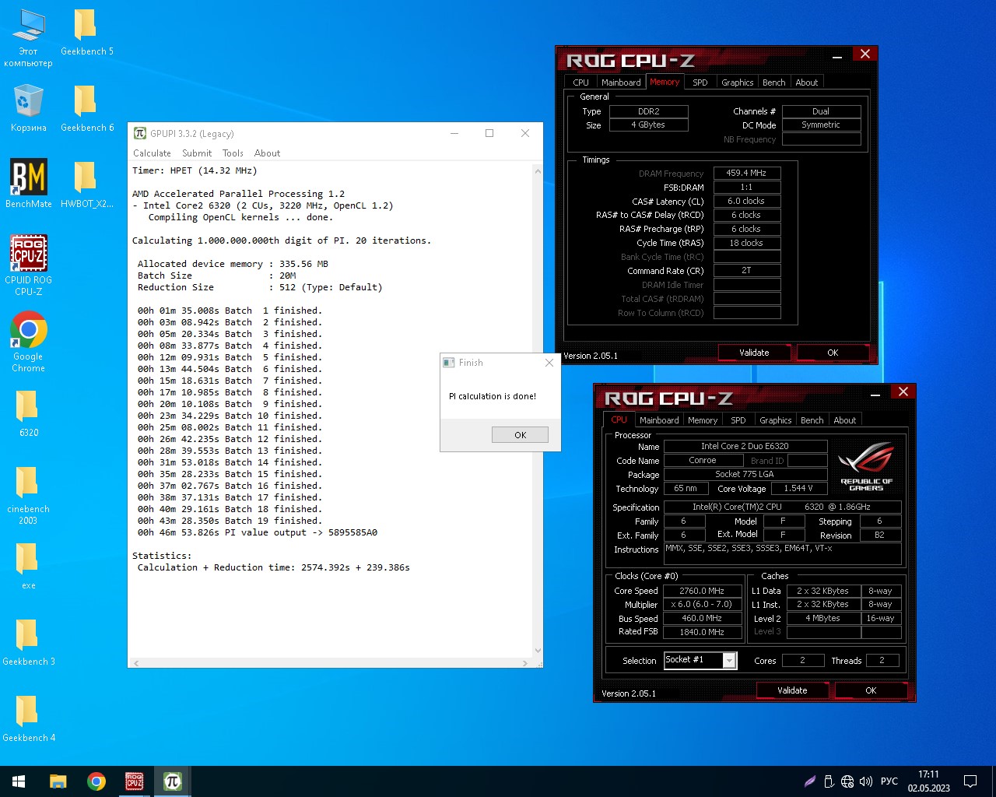Open the Calculate menu in GPUPI
996x797 pixels.
(152, 153)
